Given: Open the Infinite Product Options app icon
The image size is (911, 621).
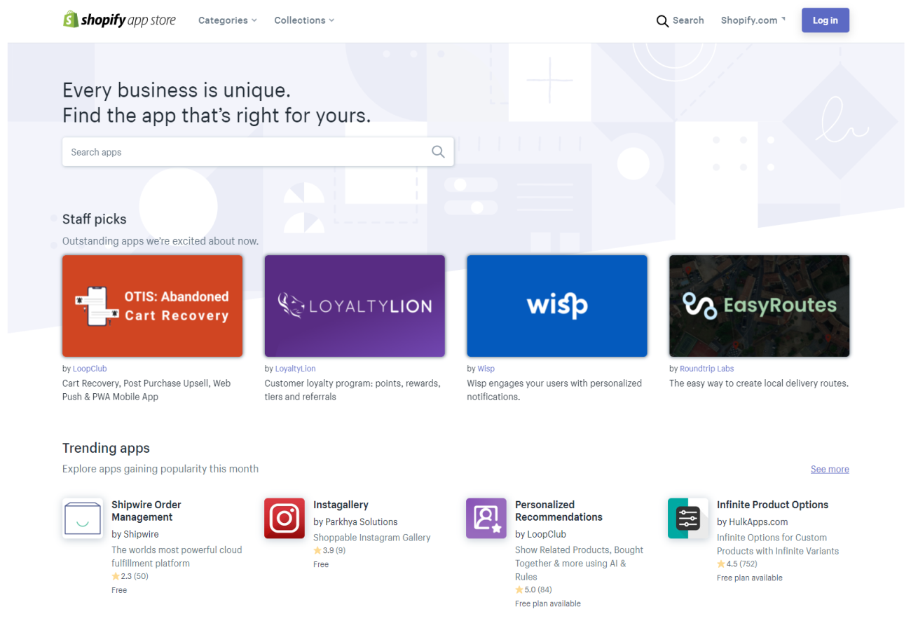Looking at the screenshot, I should click(x=688, y=518).
